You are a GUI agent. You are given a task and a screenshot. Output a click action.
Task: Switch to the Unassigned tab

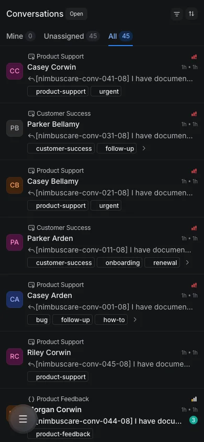point(72,36)
